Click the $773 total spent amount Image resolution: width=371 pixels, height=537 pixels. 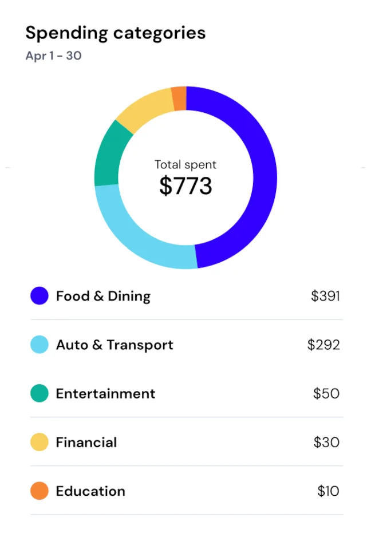point(185,186)
